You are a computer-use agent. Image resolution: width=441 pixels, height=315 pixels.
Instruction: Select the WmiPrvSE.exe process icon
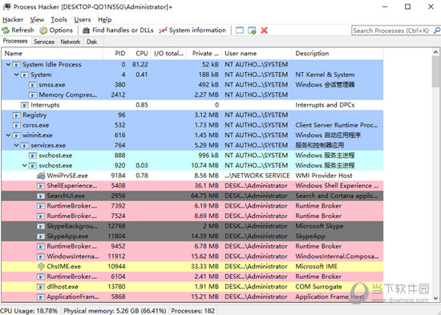(41, 176)
